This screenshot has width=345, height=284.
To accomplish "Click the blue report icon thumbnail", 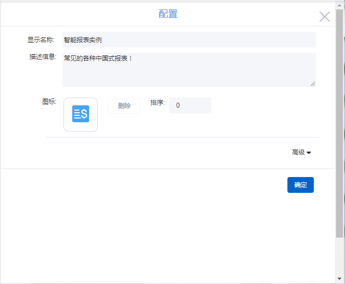I will (x=81, y=114).
